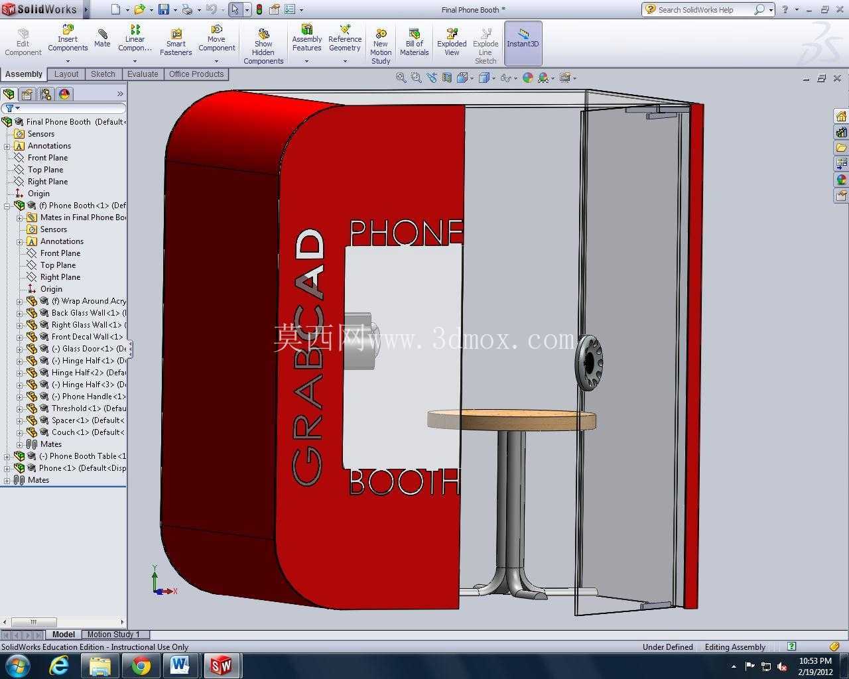Open SolidWorks Resources in task pane
The width and height of the screenshot is (849, 679).
(841, 117)
